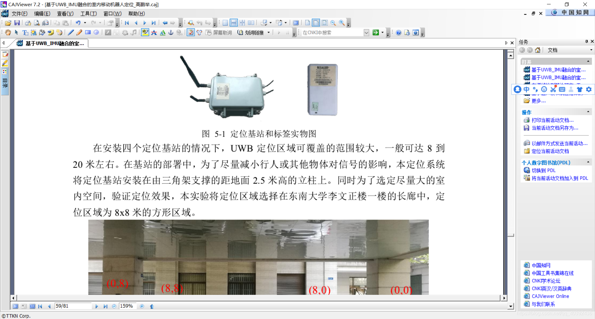
Task: Click the 59/81 page number field
Action: tap(73, 306)
